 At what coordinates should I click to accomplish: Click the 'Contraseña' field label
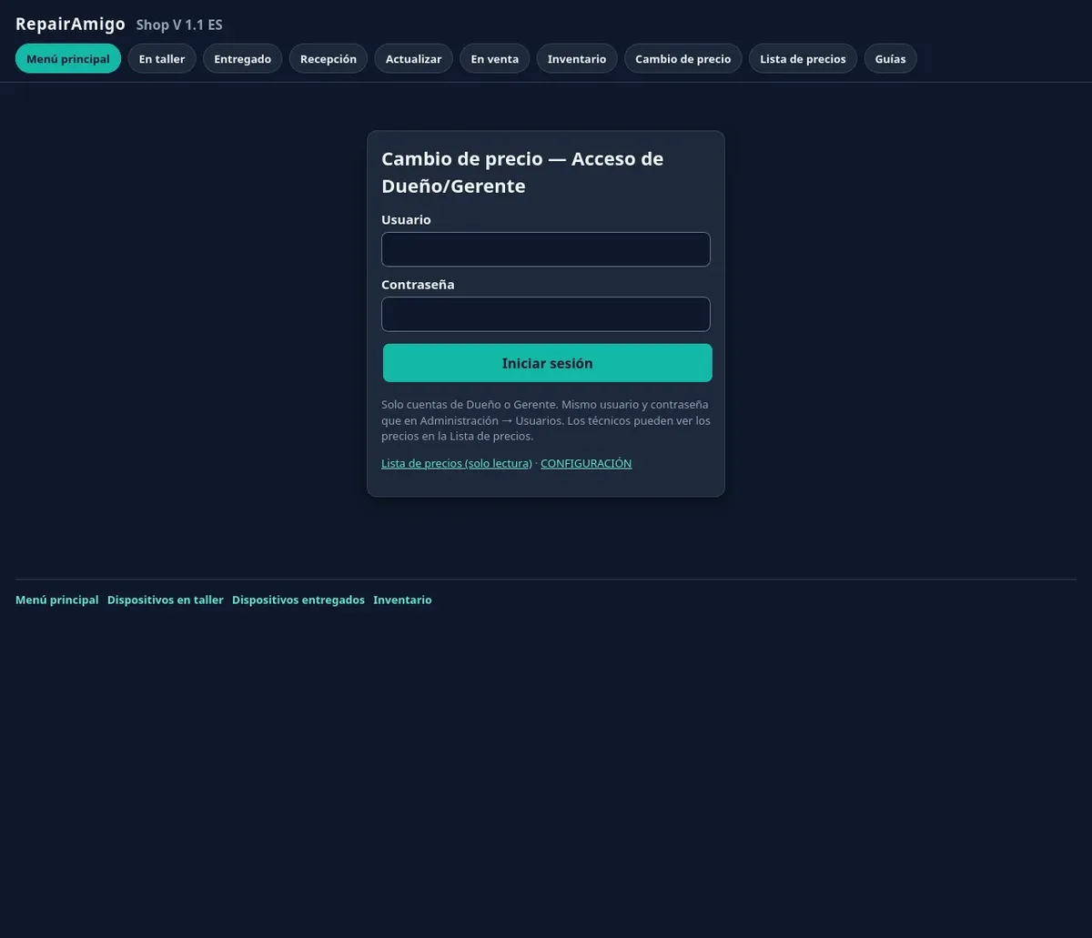tap(418, 284)
